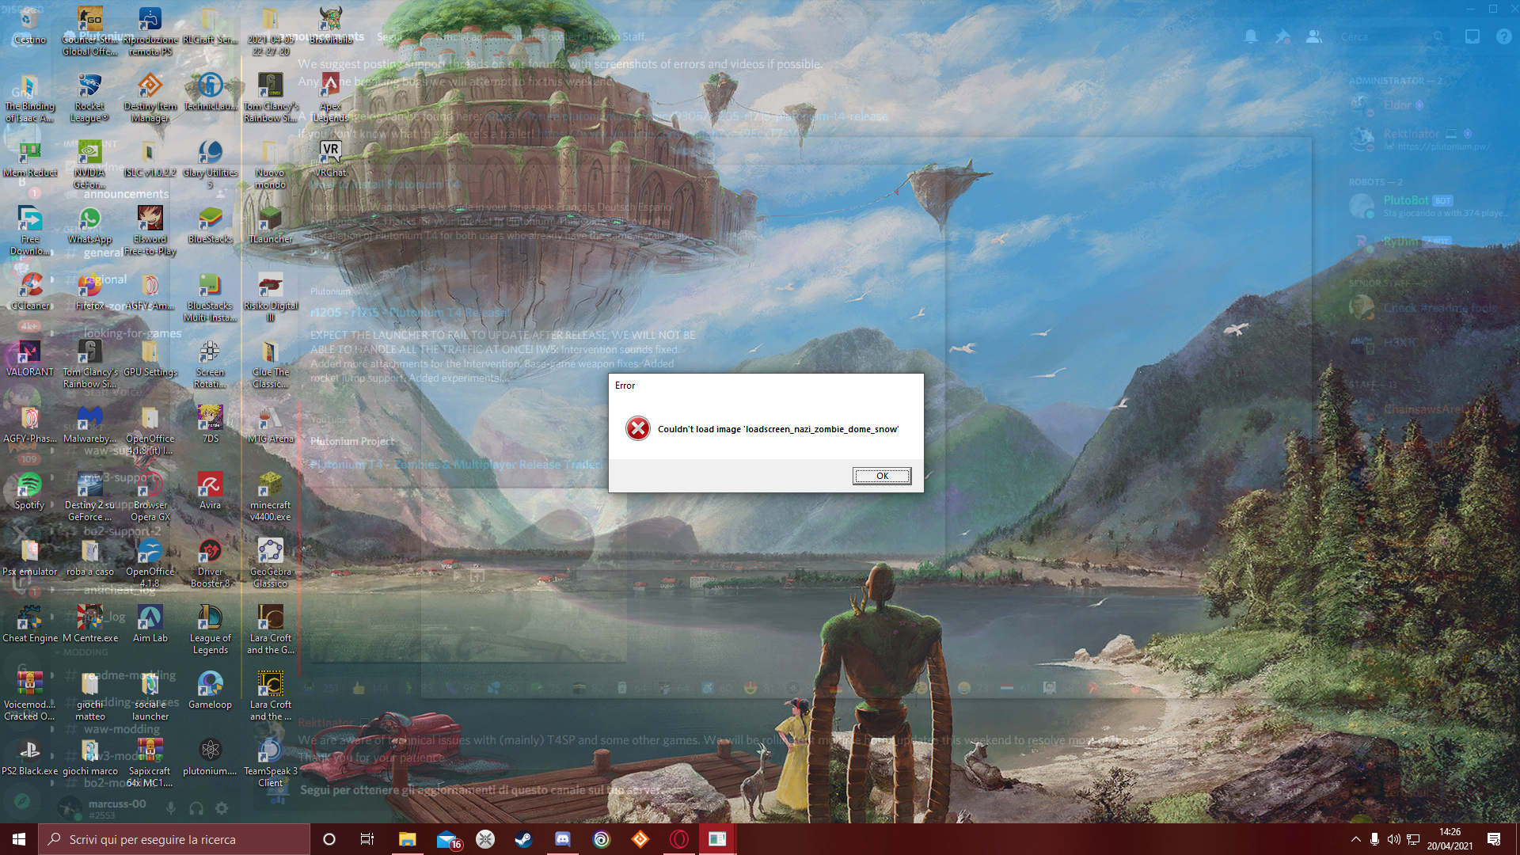1520x855 pixels.
Task: Open File Explorer from the taskbar
Action: [407, 839]
